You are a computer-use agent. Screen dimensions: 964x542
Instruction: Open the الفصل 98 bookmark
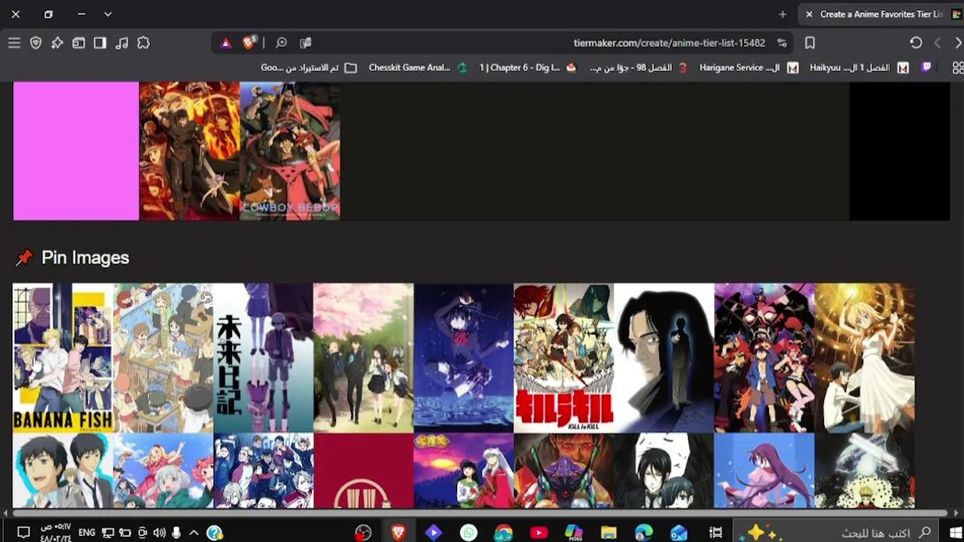click(x=639, y=68)
